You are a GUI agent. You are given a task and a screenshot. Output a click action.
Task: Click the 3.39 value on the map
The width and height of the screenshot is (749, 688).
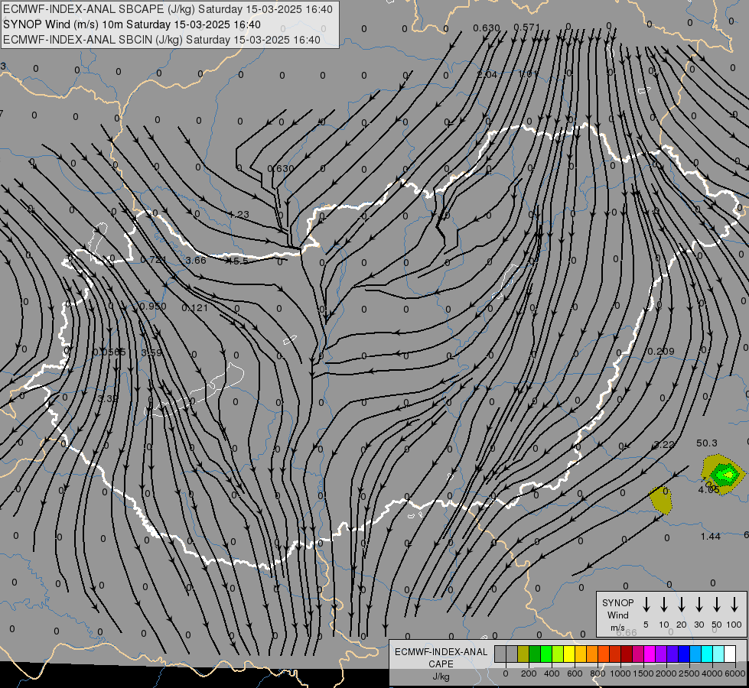click(107, 398)
